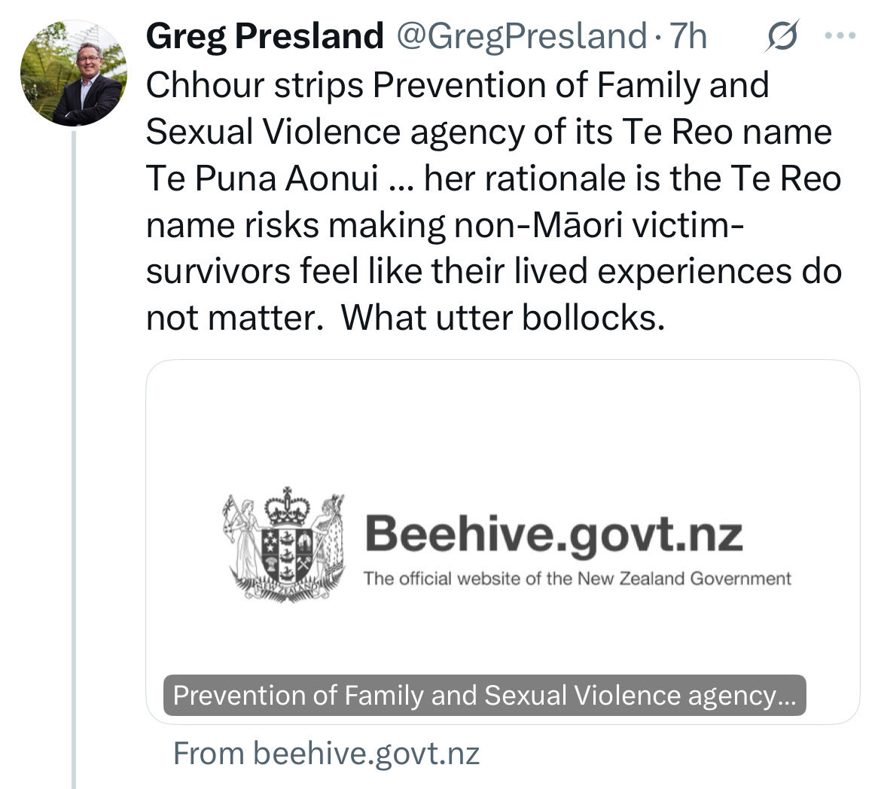Open Greg Presland's profile picture
Screen dimensions: 881x789
click(73, 74)
